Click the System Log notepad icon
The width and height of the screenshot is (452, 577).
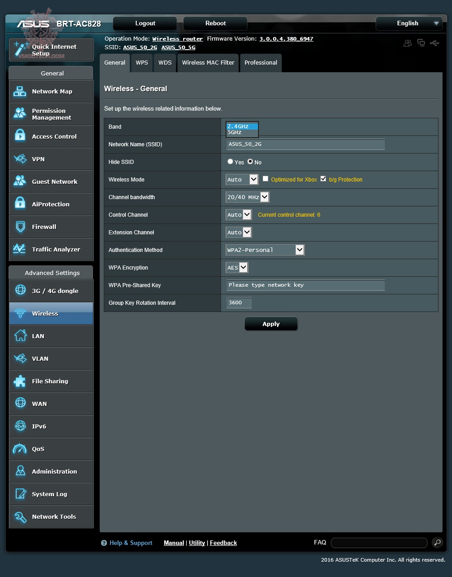click(20, 494)
